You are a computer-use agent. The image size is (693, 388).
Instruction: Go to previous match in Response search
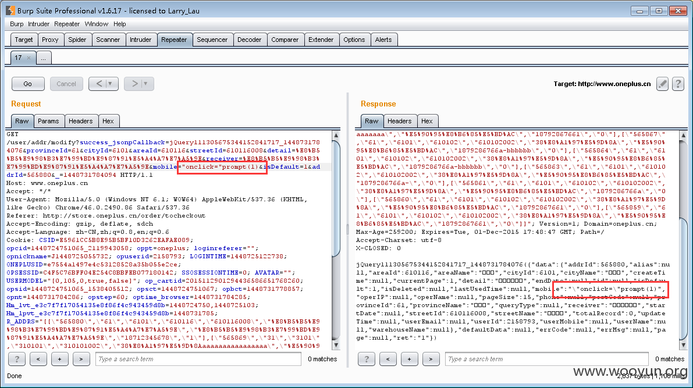[x=388, y=359]
